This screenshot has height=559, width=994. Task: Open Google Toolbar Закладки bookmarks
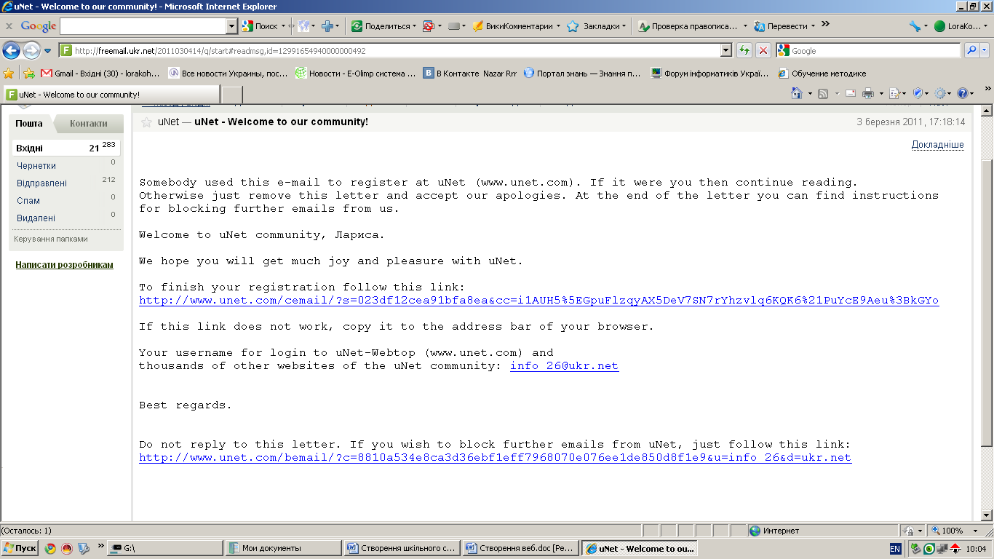[597, 26]
